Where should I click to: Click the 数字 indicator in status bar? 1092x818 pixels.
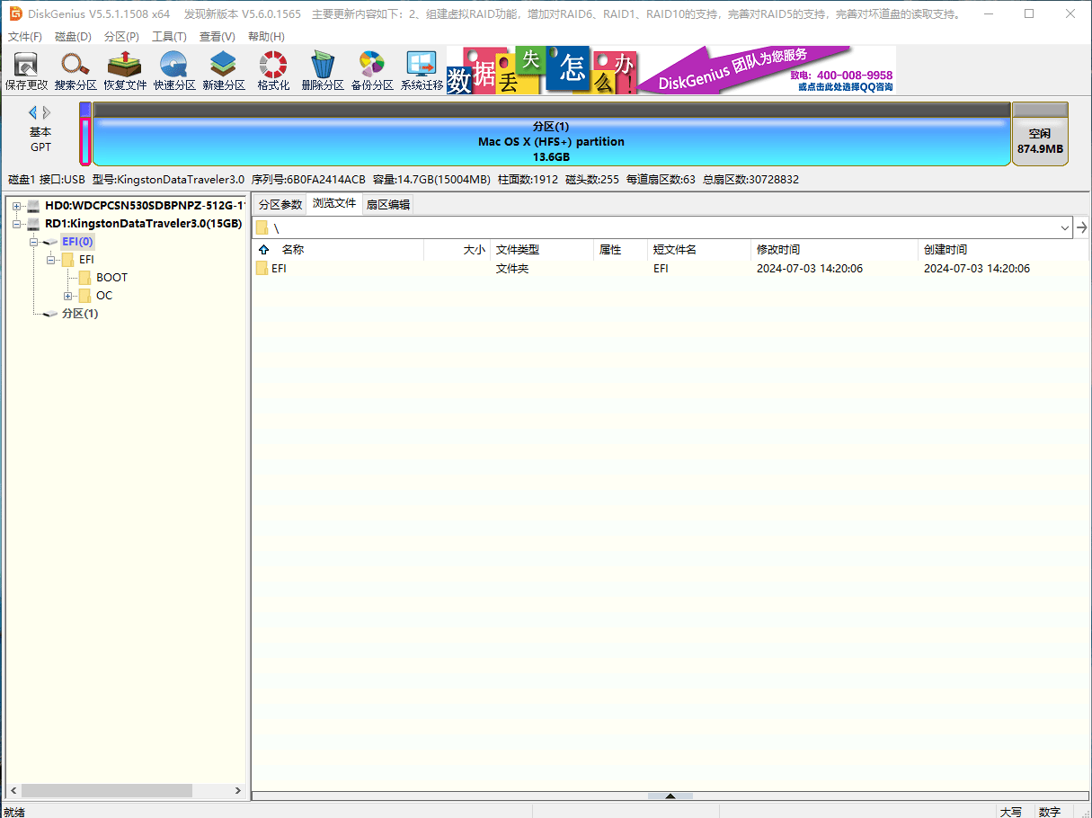click(1050, 812)
